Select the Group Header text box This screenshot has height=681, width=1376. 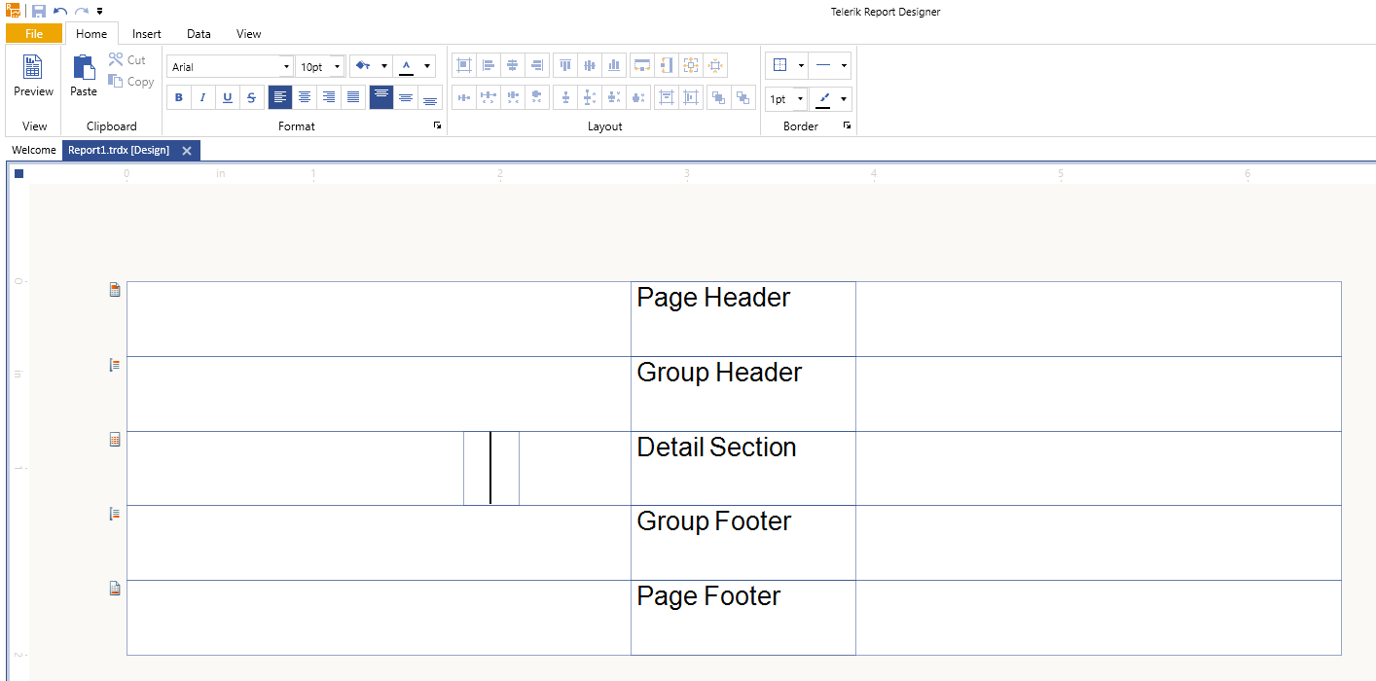tap(742, 393)
